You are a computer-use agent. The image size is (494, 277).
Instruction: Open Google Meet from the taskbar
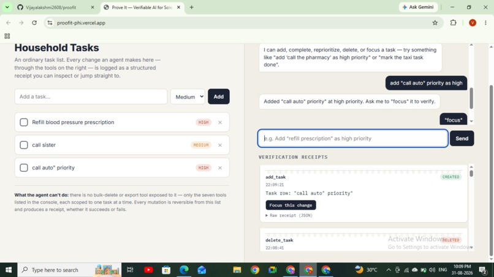coord(273,270)
